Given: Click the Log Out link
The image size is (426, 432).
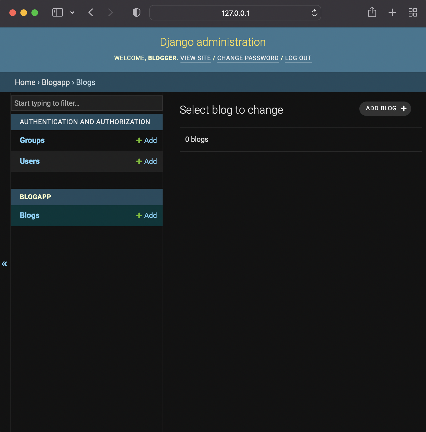Looking at the screenshot, I should (298, 58).
